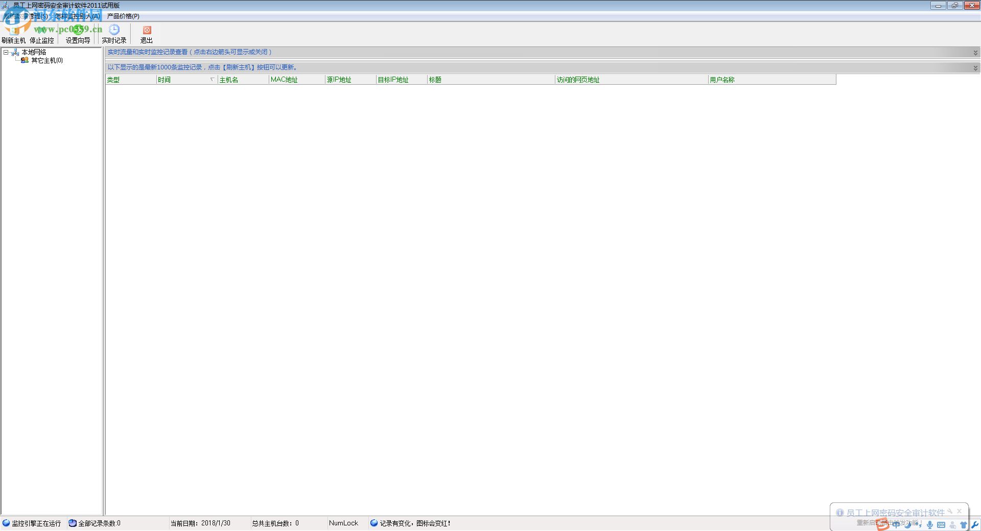
Task: Toggle the 实时流量和实时监控记录查看 panel arrow
Action: coord(975,53)
